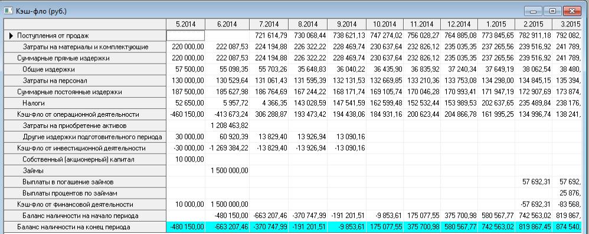Click cell 237 265,56 materials 1.2015
589x234 pixels.
[496, 47]
